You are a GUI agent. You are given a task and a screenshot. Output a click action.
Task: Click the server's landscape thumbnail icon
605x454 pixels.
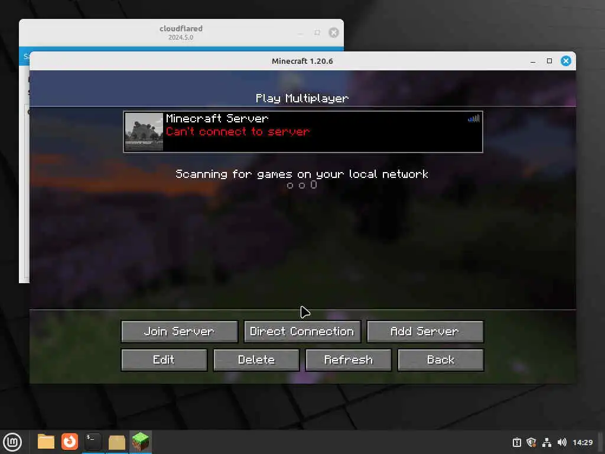pyautogui.click(x=144, y=132)
